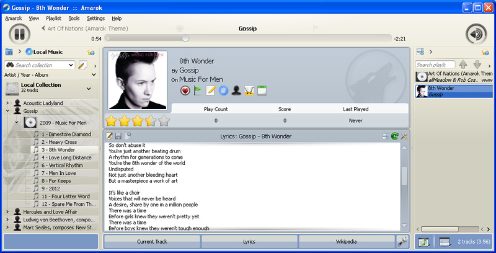Open the Playlist menu

tap(54, 19)
